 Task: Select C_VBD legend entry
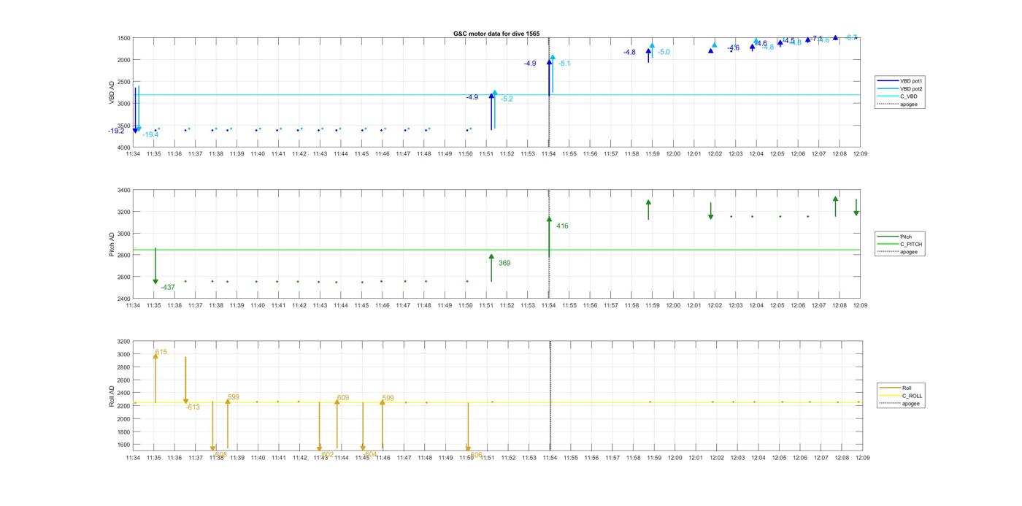coord(898,96)
